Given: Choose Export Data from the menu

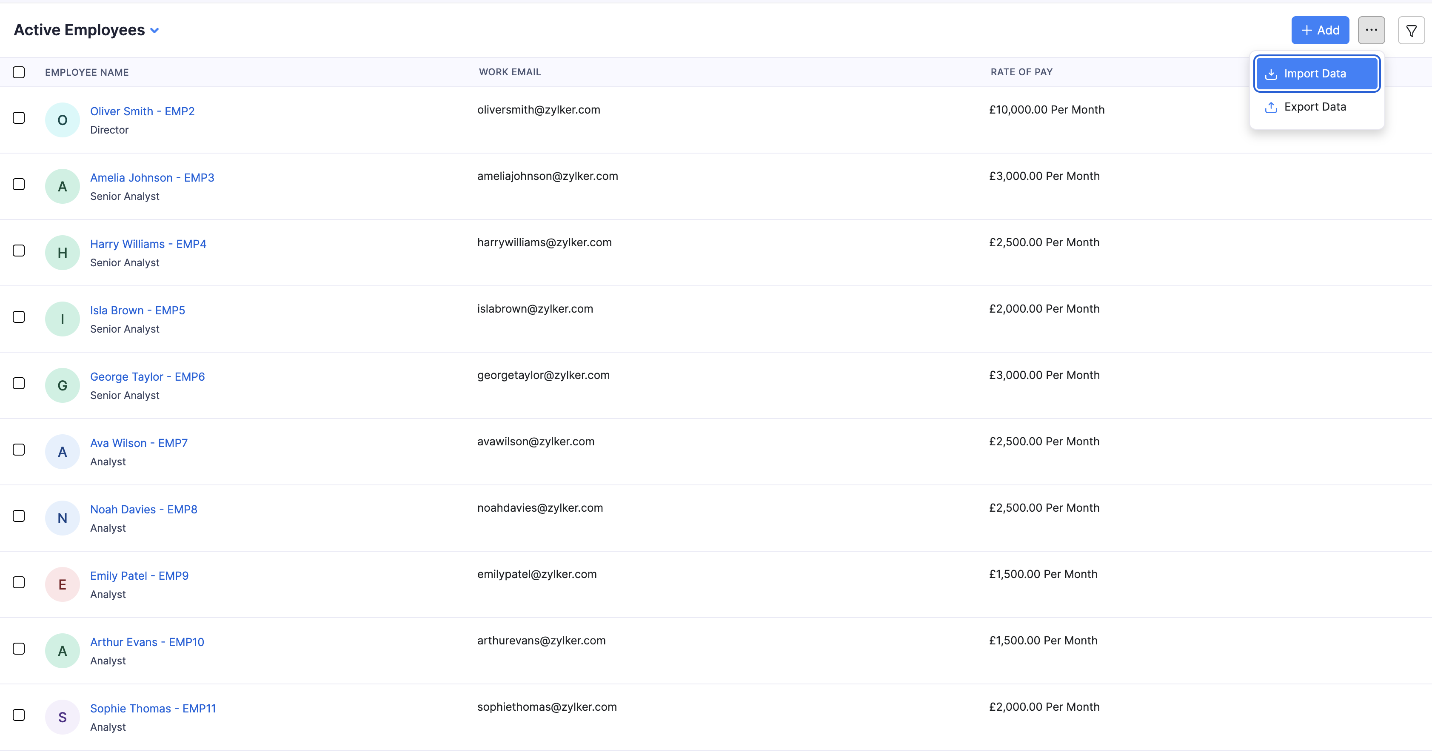Looking at the screenshot, I should (1316, 107).
